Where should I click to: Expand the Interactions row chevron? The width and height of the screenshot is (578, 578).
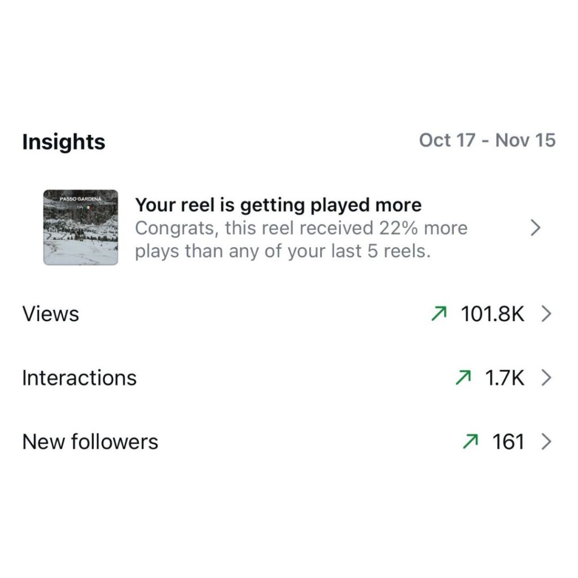tap(545, 378)
